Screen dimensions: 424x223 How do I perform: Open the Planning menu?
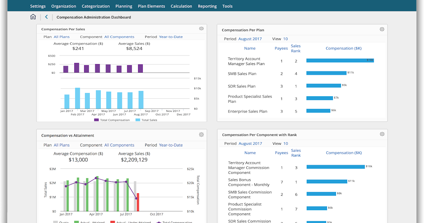[x=124, y=6]
